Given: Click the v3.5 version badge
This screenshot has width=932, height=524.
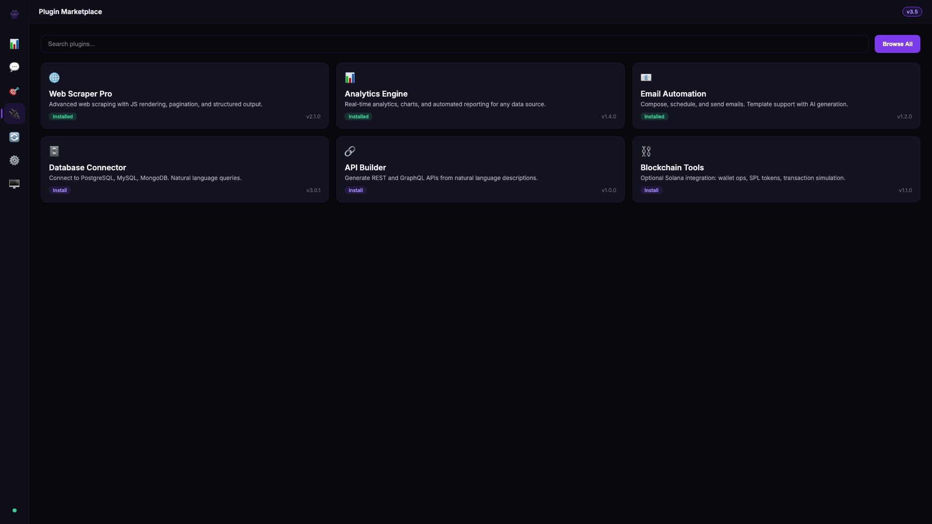Looking at the screenshot, I should [912, 12].
